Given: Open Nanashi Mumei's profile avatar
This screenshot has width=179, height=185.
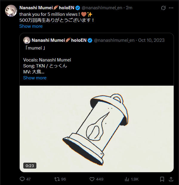Looking at the screenshot, I should tap(11, 10).
